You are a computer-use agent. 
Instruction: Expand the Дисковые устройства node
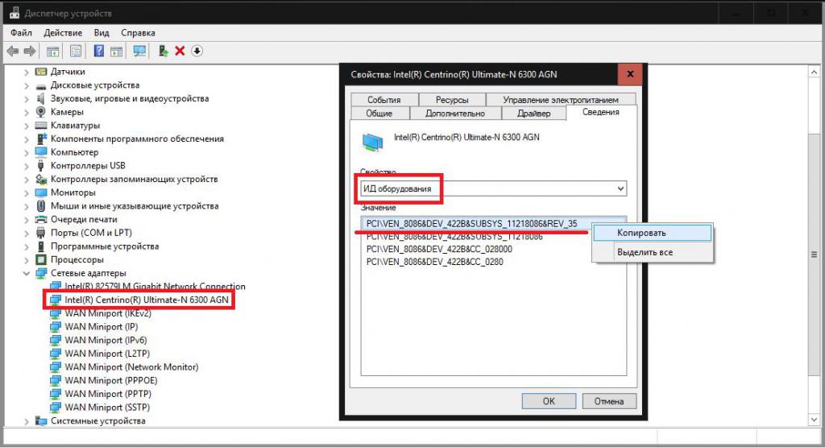[27, 85]
